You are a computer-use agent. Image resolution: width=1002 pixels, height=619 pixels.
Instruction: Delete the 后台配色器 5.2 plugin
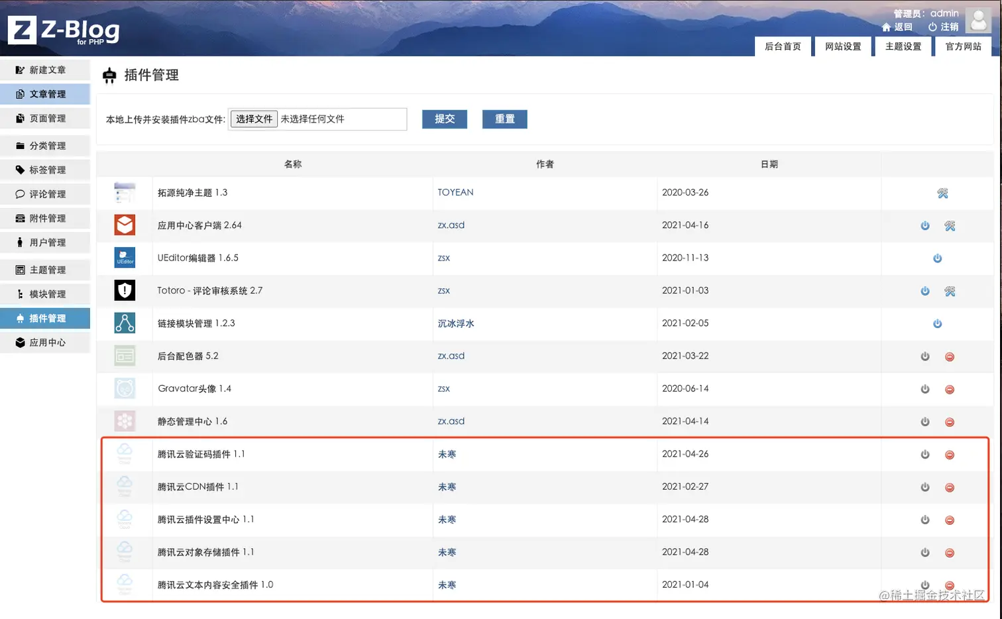pyautogui.click(x=950, y=357)
